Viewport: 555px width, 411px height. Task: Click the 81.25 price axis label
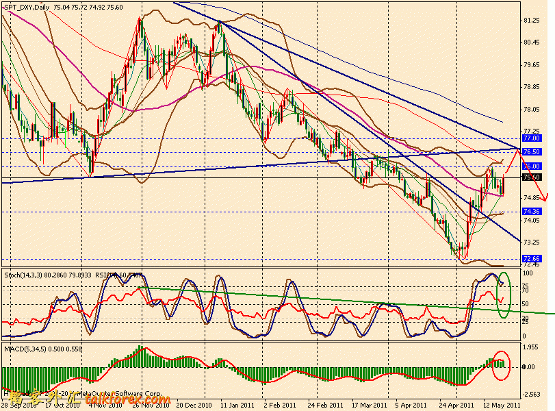[531, 21]
